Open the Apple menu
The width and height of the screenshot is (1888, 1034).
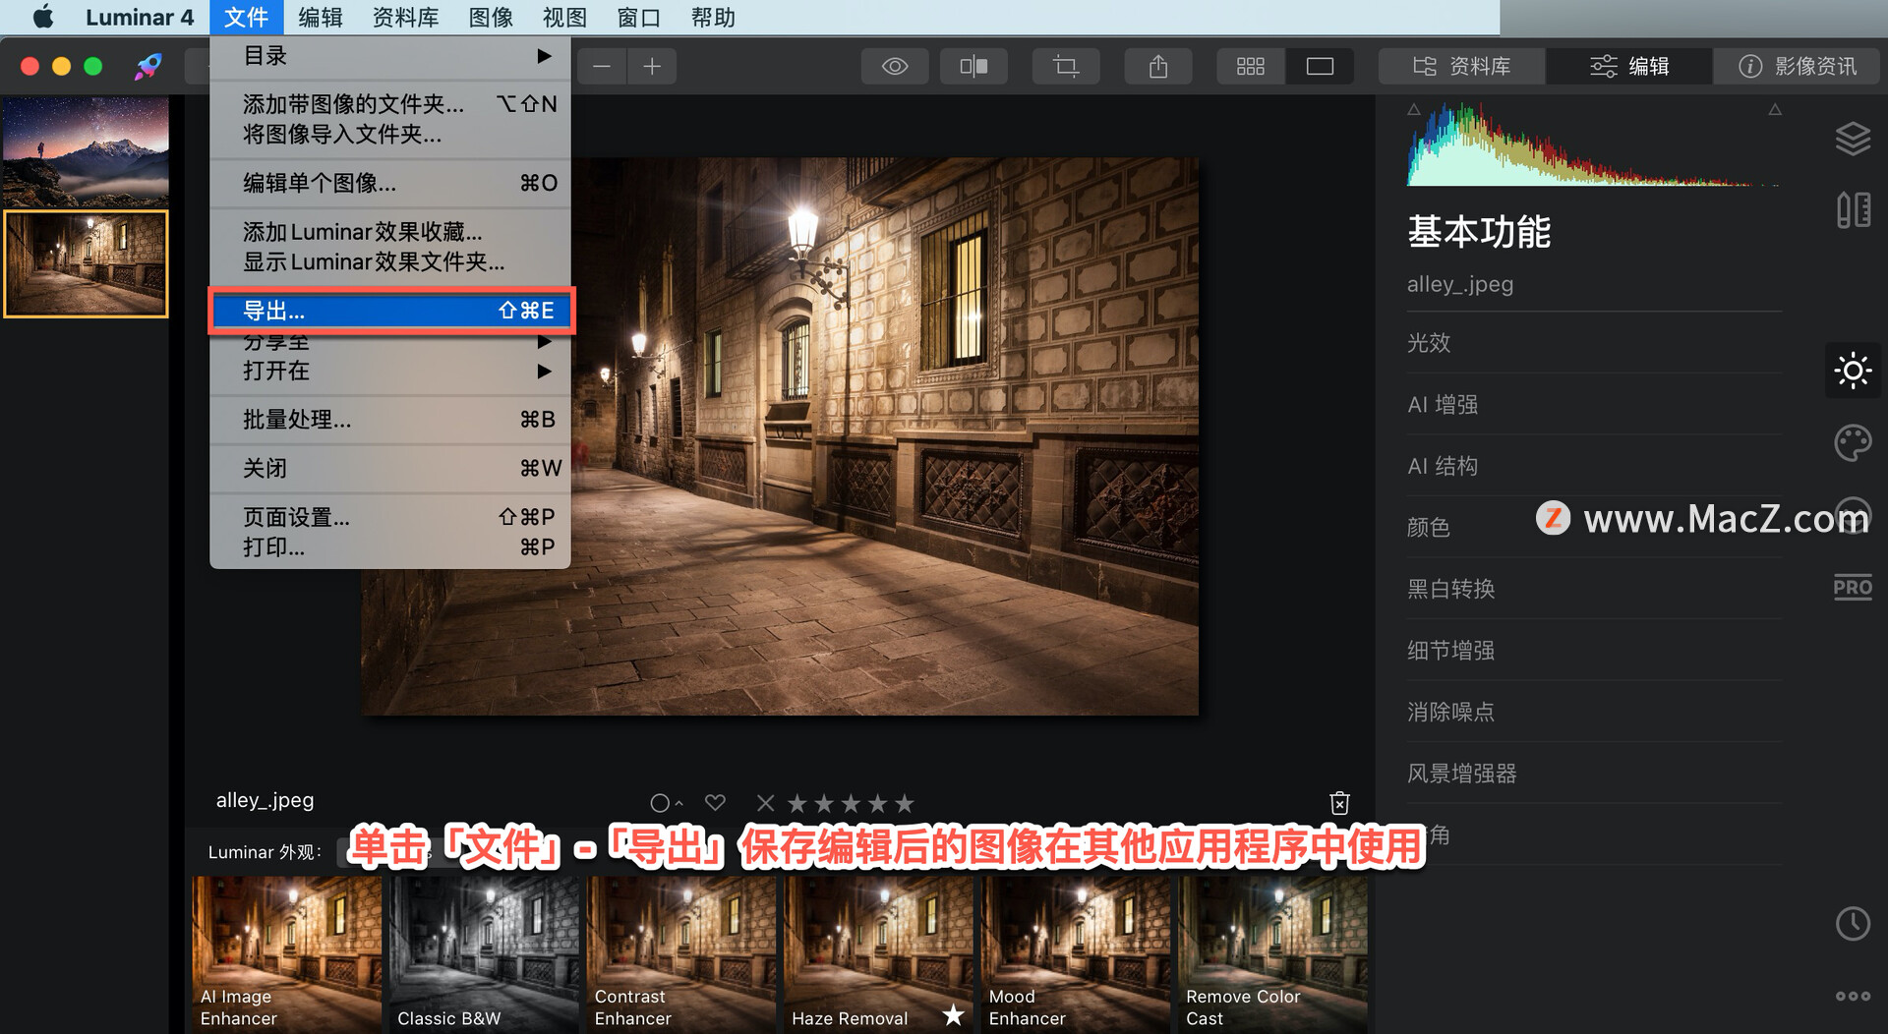[x=43, y=17]
